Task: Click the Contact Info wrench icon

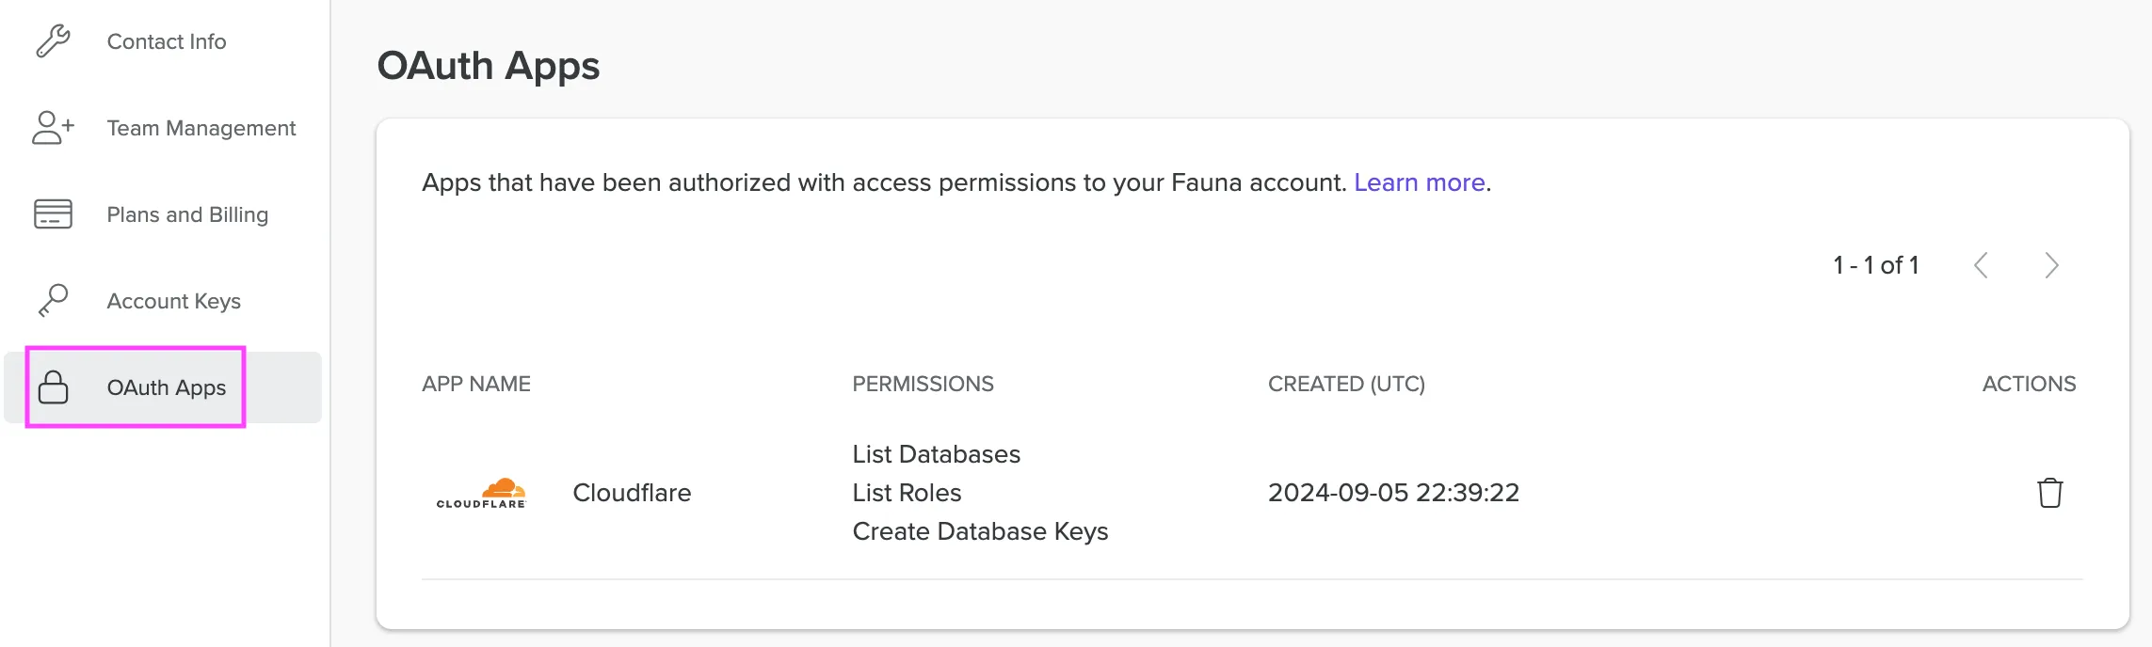Action: tap(53, 41)
